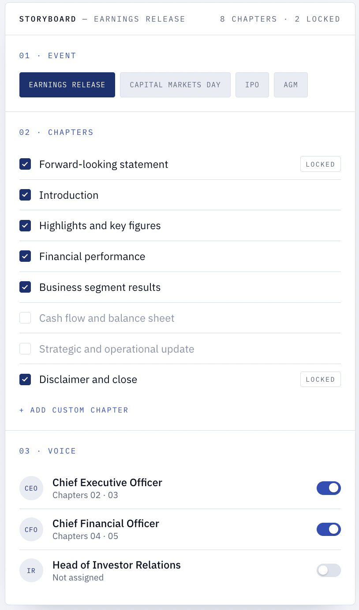359x610 pixels.
Task: Click LOCKED badge on Forward-looking statement
Action: coord(321,164)
